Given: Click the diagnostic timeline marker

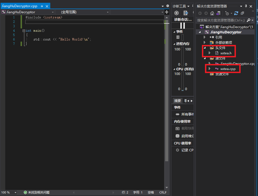Looking at the screenshot, I should [x=183, y=26].
